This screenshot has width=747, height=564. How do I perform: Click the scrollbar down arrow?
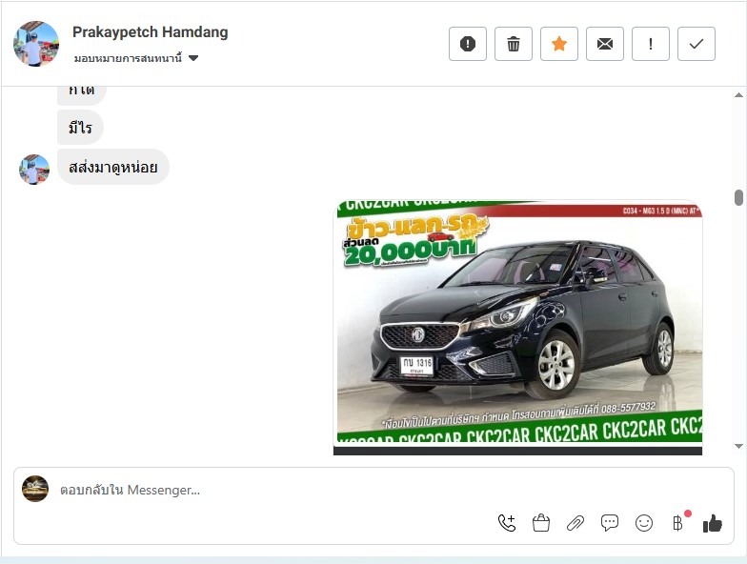738,446
